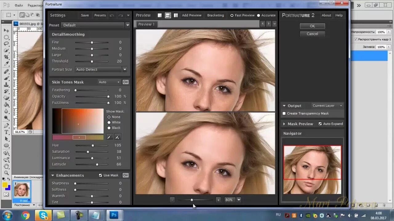Click the undo arrow in Settings header
The width and height of the screenshot is (394, 221).
pos(112,15)
